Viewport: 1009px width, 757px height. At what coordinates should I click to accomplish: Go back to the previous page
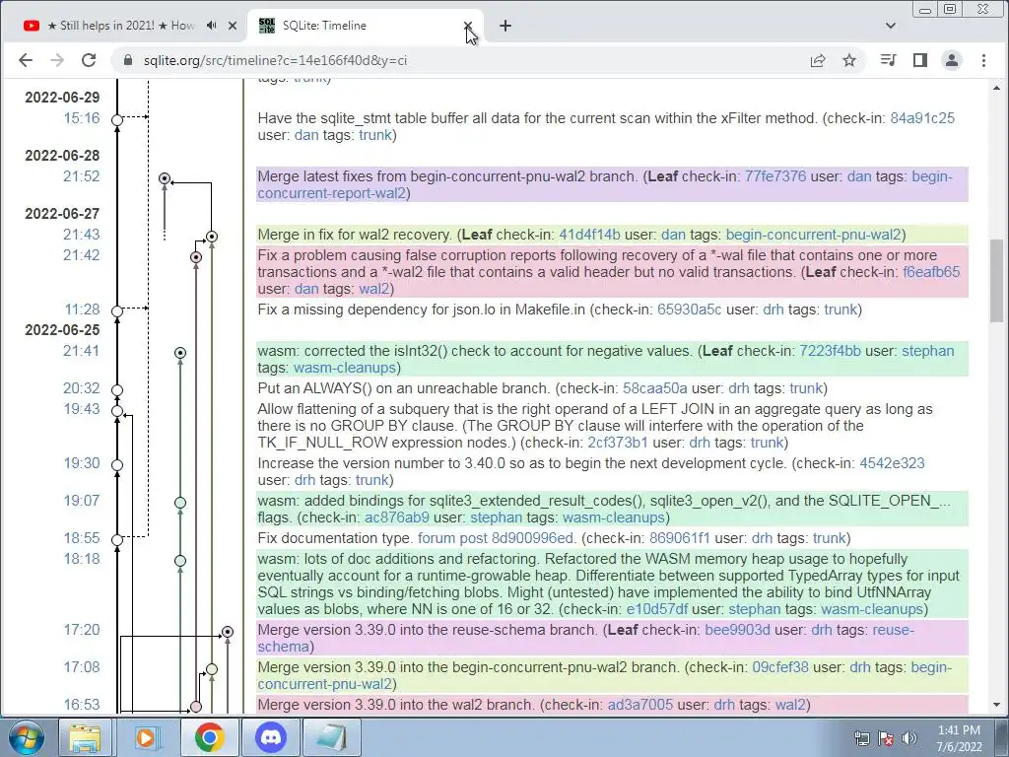[25, 60]
